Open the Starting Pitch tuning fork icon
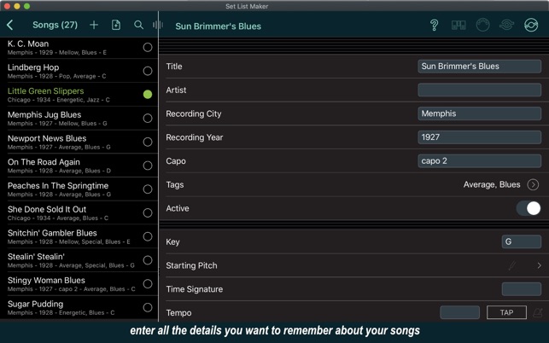This screenshot has width=549, height=343. pyautogui.click(x=512, y=265)
